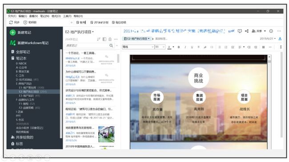Expand the 共享 dropdown arrow
This screenshot has height=162, width=289.
click(265, 31)
